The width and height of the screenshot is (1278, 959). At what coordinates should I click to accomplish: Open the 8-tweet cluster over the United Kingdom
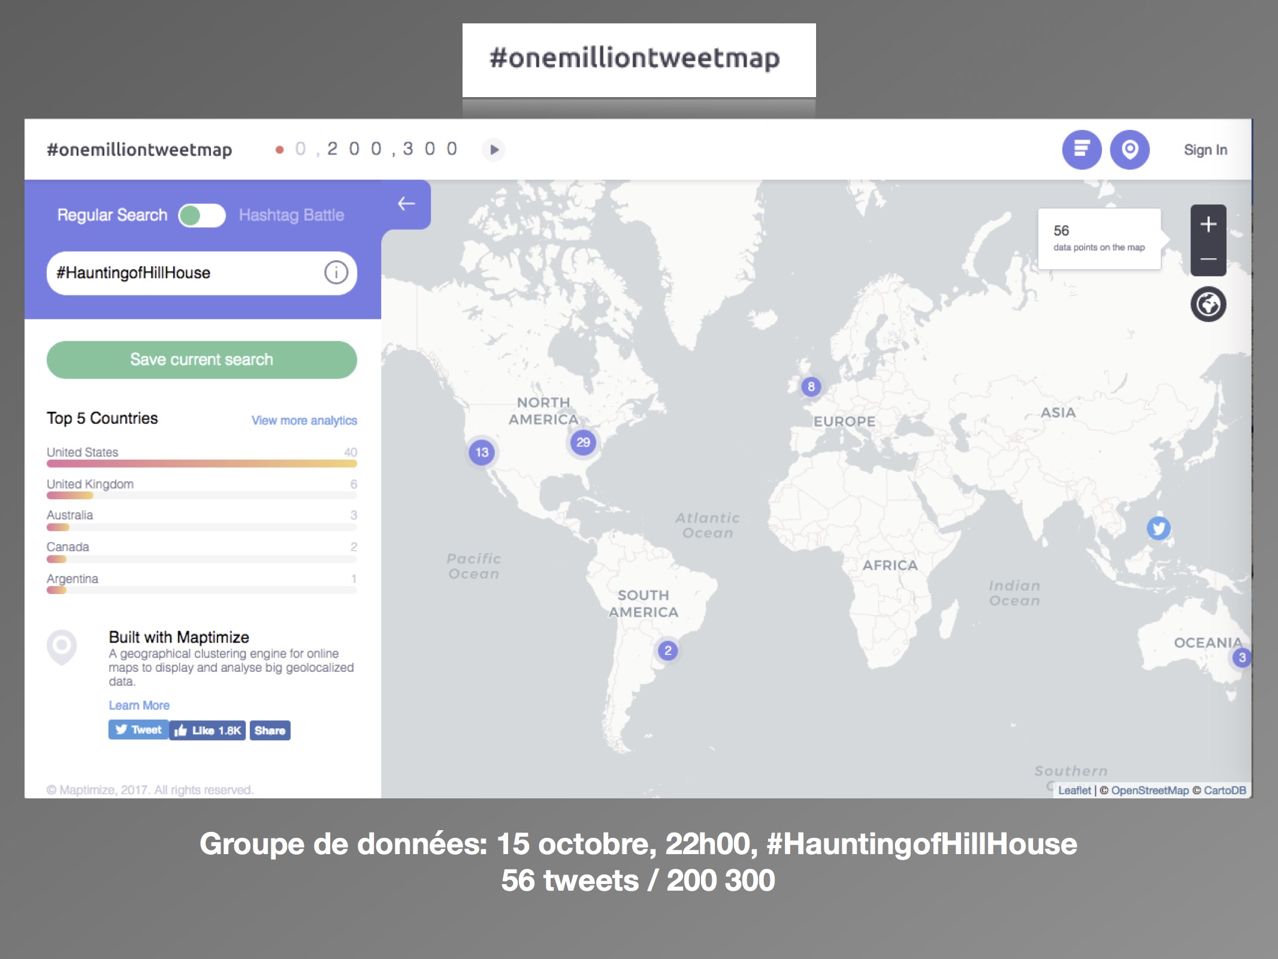pos(811,387)
